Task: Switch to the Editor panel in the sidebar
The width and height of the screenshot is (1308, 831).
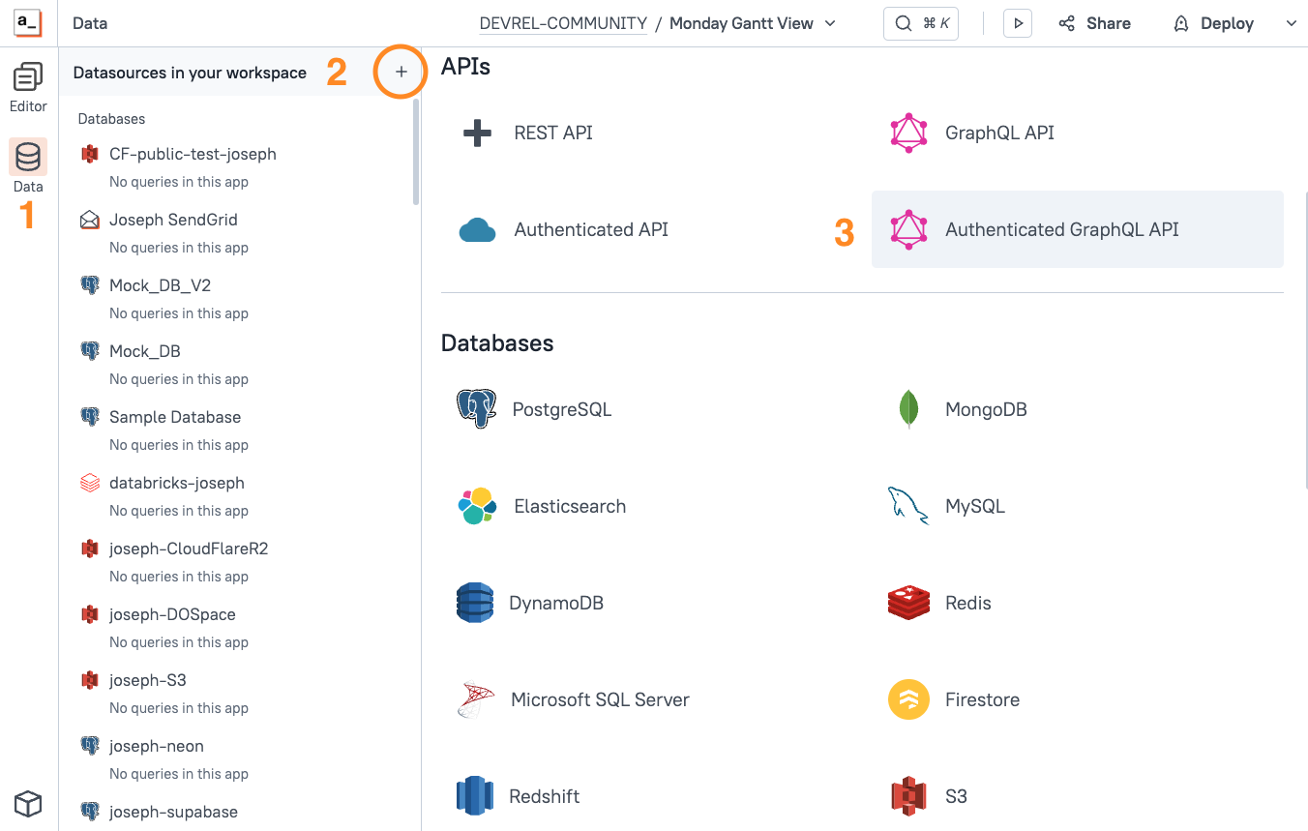Action: click(x=28, y=85)
